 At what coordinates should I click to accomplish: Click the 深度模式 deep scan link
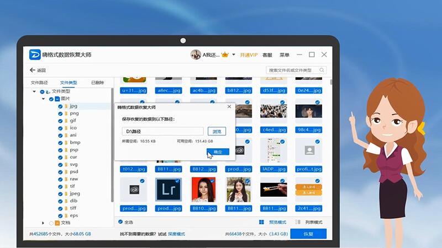pos(176,234)
